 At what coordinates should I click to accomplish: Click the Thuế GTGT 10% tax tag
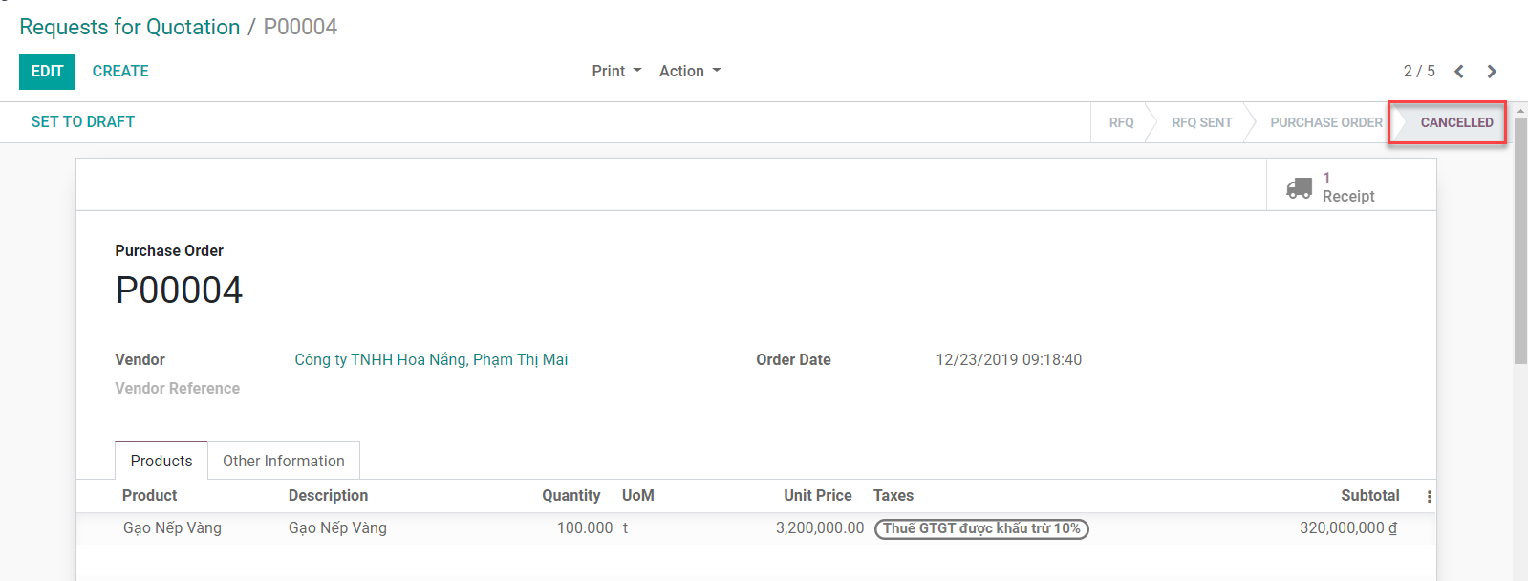[981, 528]
